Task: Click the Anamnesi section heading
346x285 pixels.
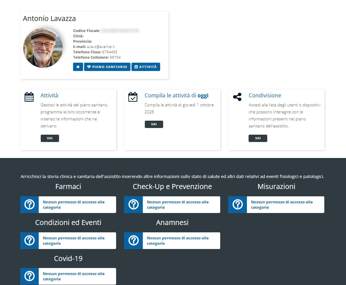Action: click(172, 222)
